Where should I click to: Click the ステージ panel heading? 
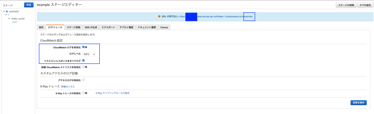tap(8, 5)
